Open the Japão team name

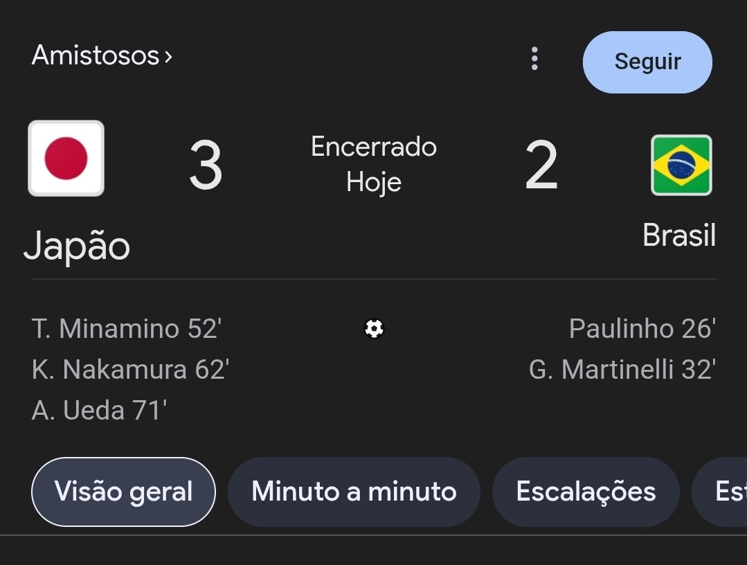click(x=77, y=246)
